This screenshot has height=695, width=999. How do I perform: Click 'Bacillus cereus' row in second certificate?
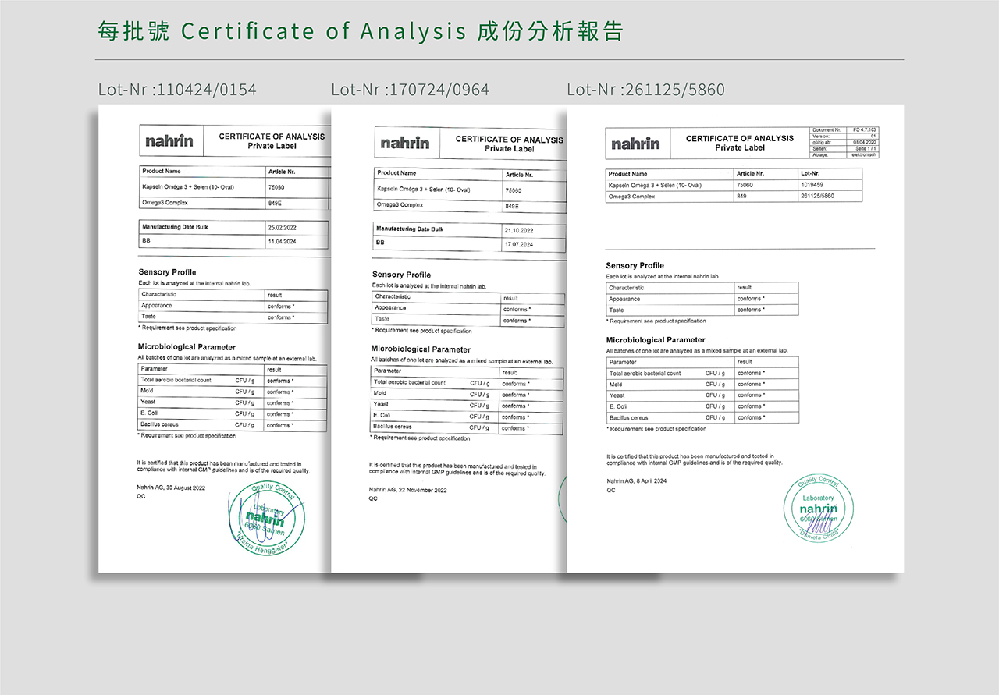(468, 427)
